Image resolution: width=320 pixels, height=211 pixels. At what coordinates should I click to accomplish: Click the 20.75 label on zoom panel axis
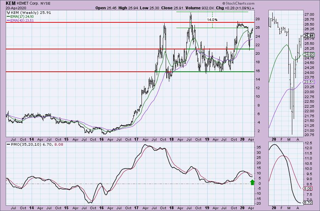coord(309,135)
